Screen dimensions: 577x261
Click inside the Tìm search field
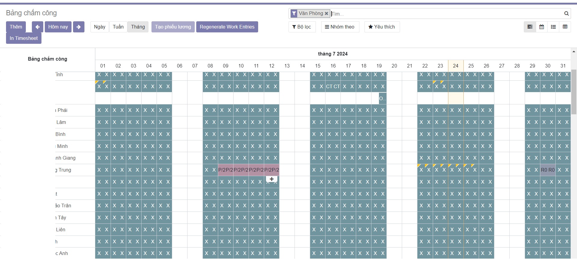[445, 14]
